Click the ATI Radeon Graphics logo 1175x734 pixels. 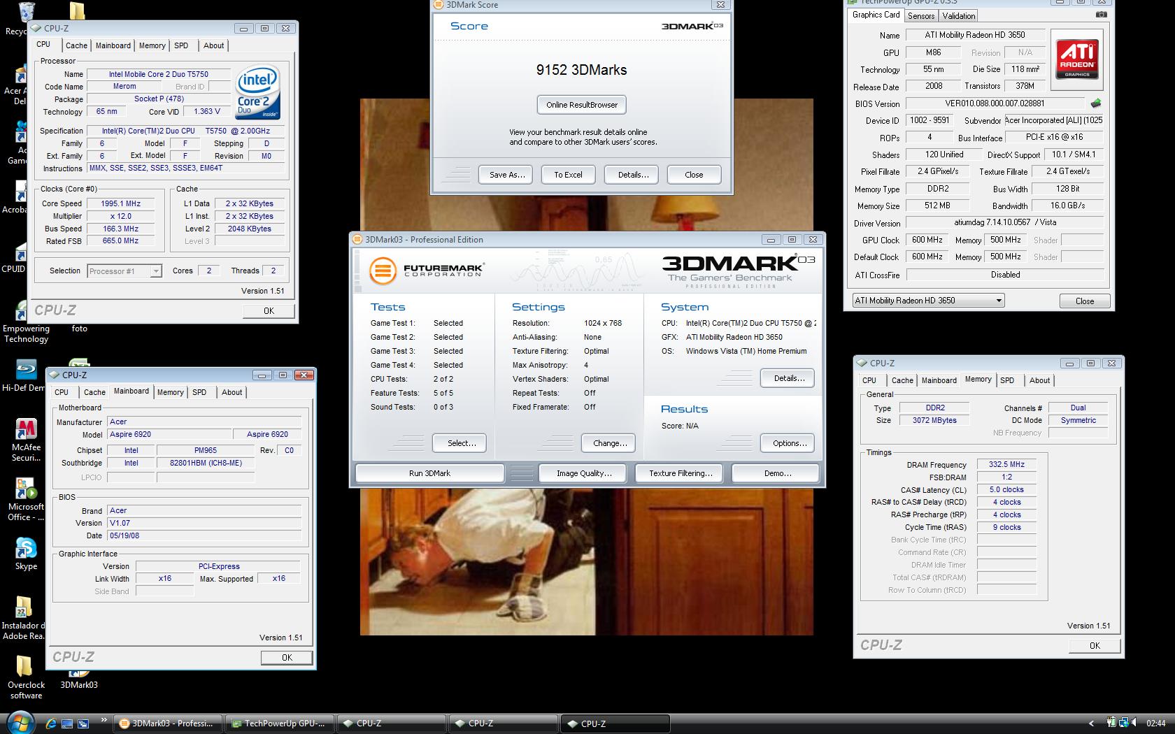[1077, 59]
